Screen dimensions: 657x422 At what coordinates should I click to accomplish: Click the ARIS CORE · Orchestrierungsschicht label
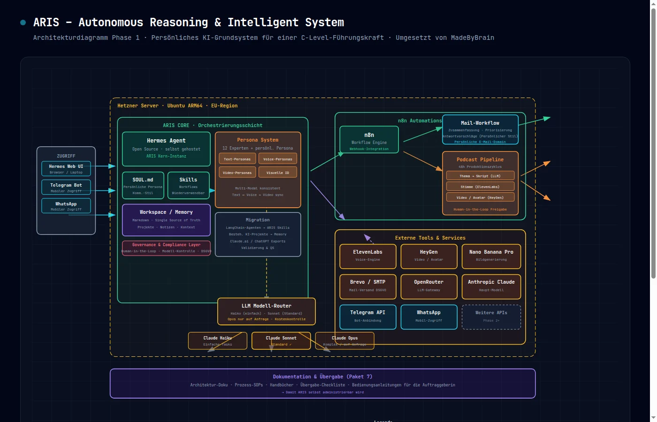coord(213,126)
